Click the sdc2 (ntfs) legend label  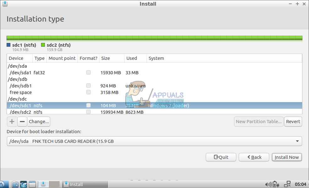59,45
